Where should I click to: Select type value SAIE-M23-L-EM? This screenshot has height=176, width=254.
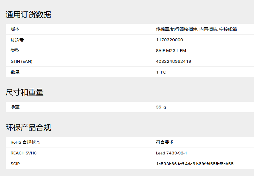pyautogui.click(x=171, y=51)
